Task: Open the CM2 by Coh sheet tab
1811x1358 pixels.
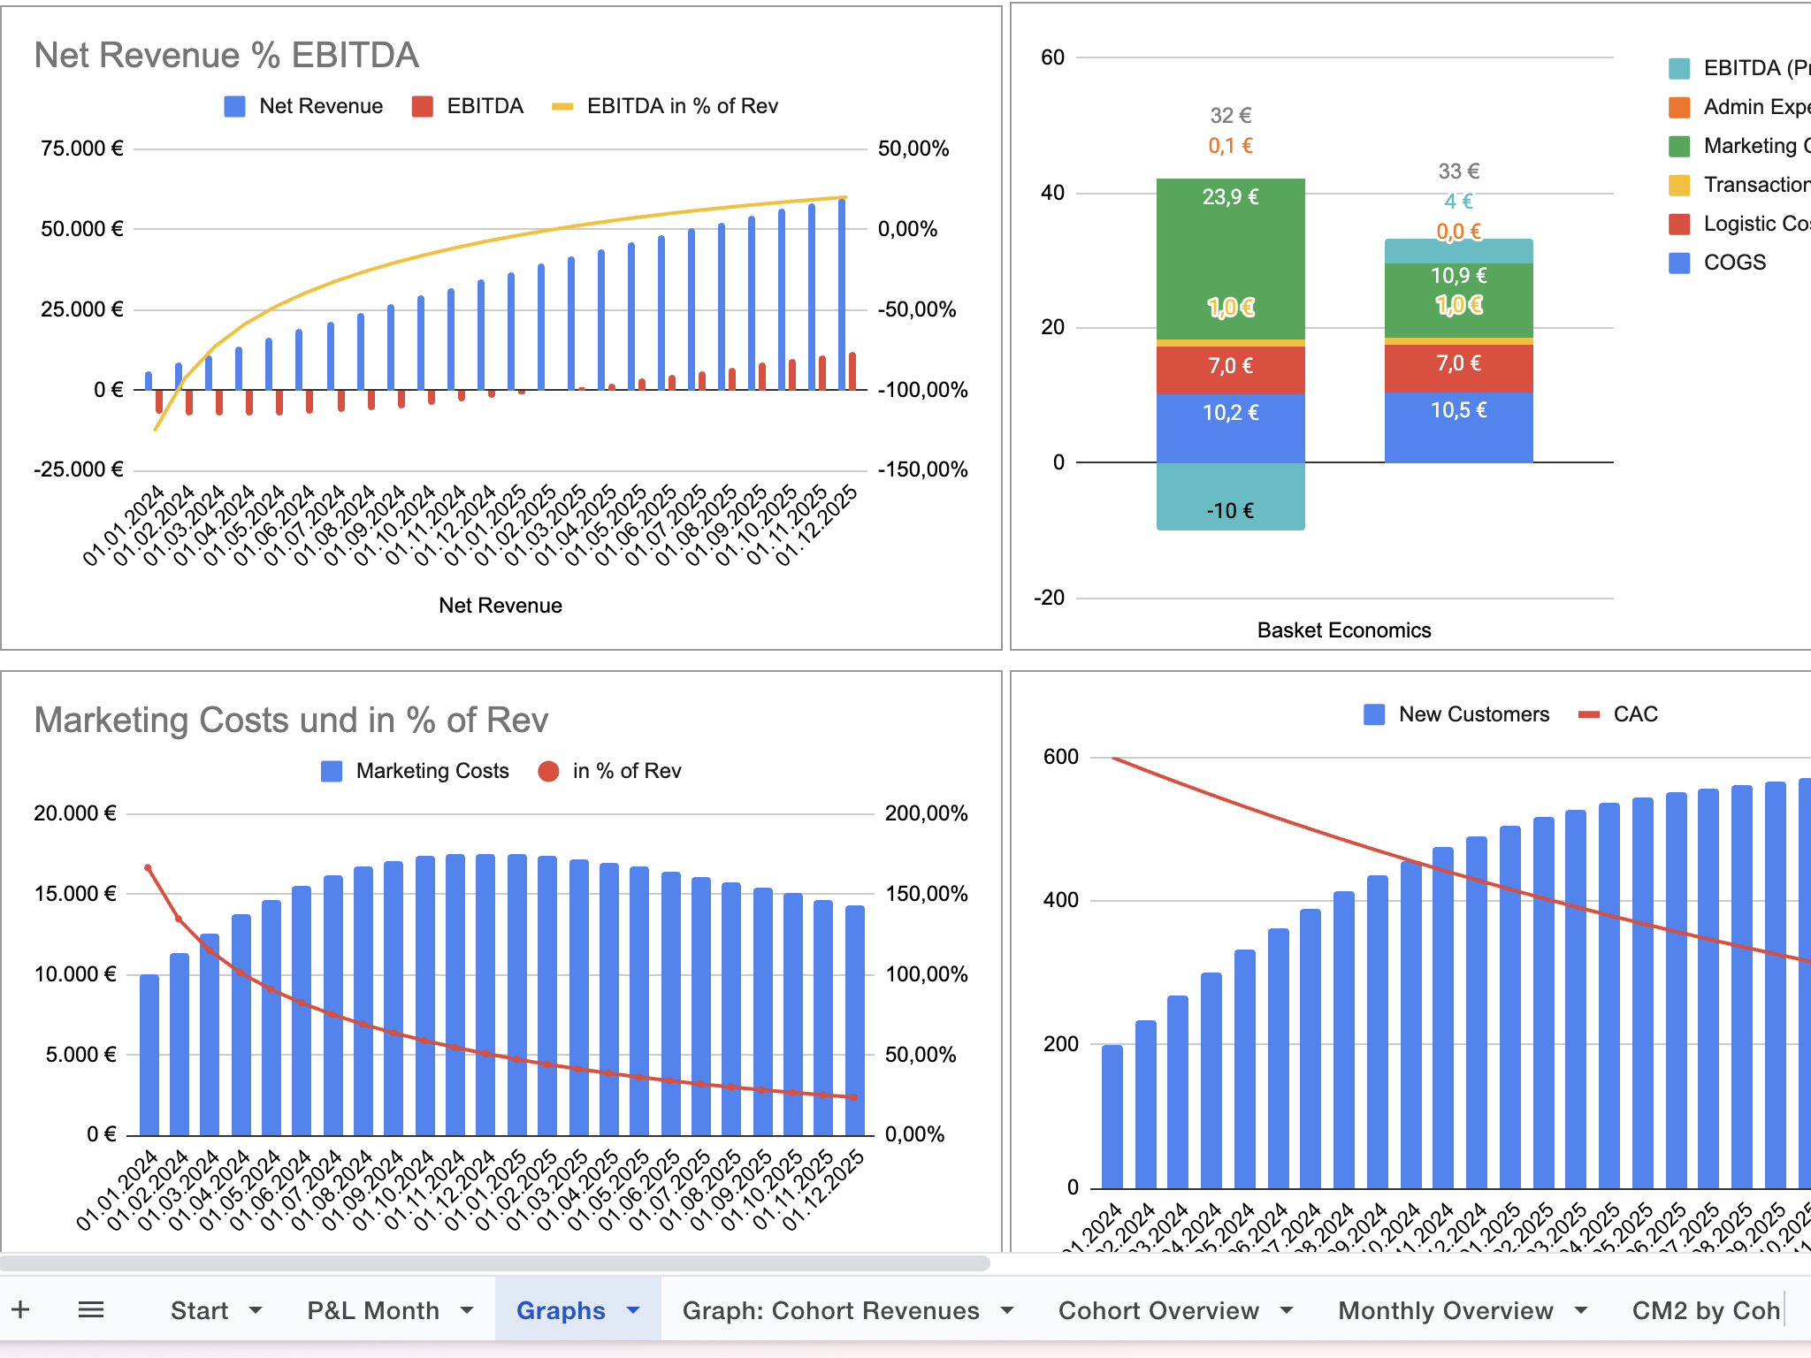Action: pyautogui.click(x=1705, y=1310)
